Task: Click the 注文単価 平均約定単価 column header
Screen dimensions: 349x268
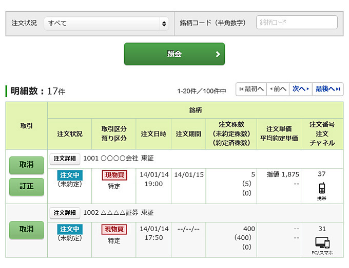Action: pos(279,134)
